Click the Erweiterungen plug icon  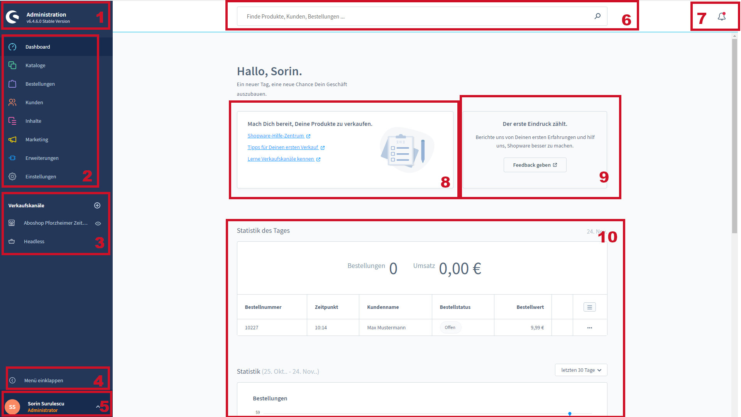(x=12, y=158)
